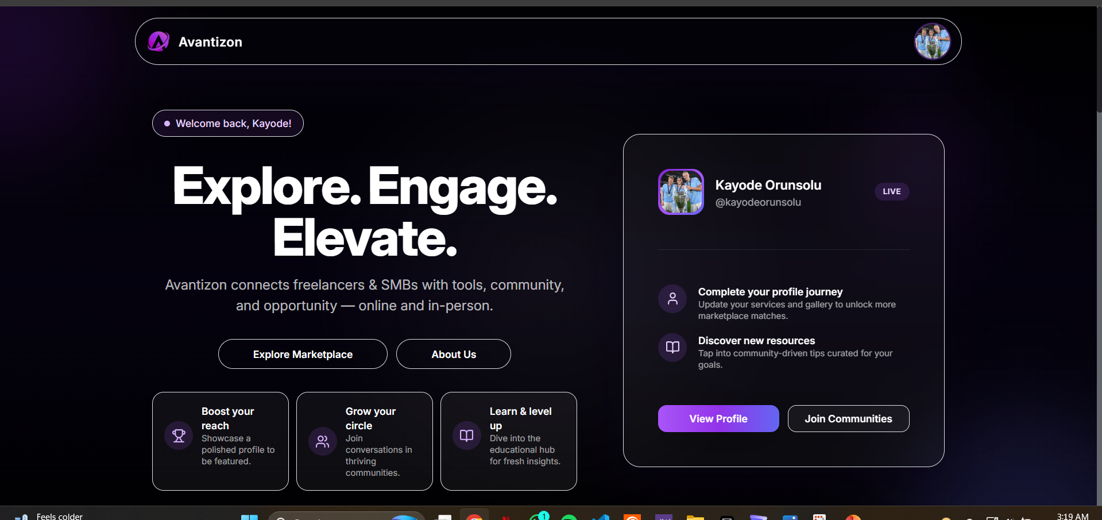This screenshot has width=1102, height=520.
Task: Click Join Communities
Action: 848,418
